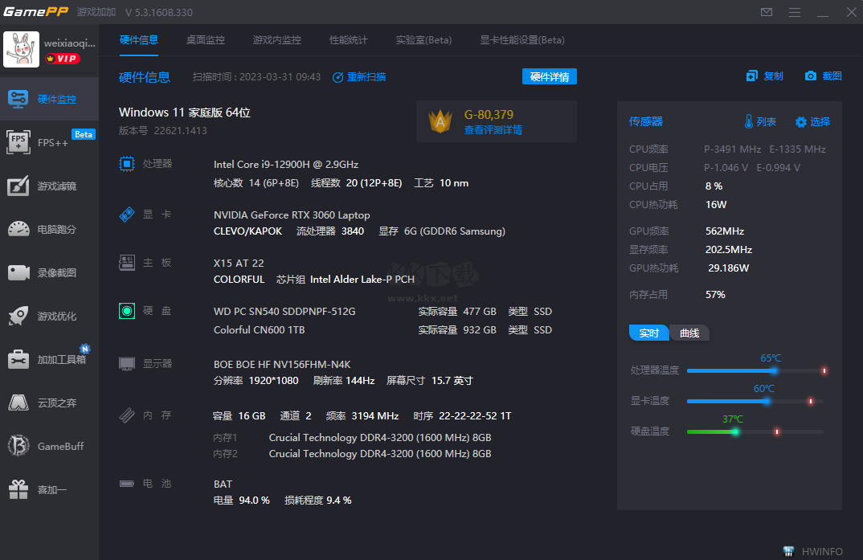
Task: Switch to the 曲线 curve view
Action: coord(689,332)
